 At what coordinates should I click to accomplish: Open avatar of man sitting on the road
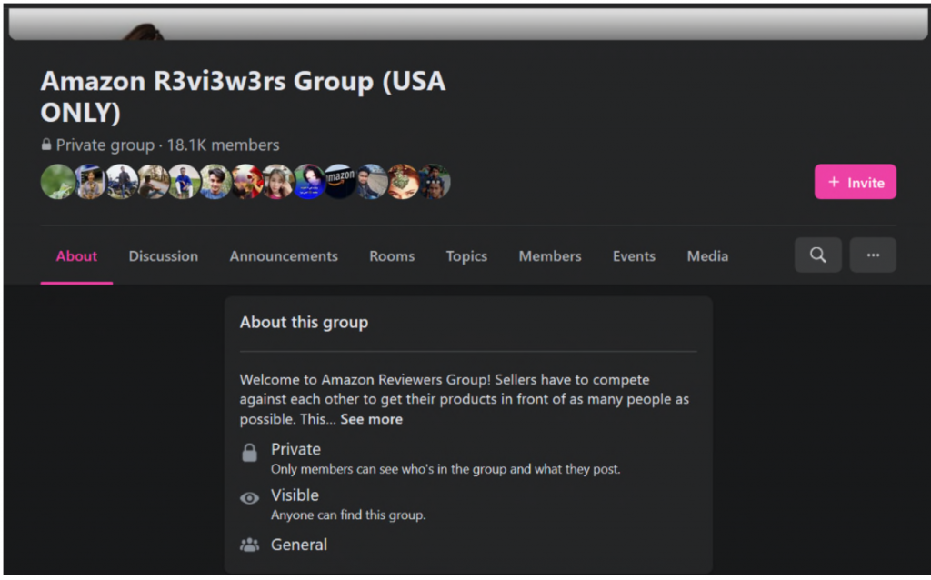(153, 182)
